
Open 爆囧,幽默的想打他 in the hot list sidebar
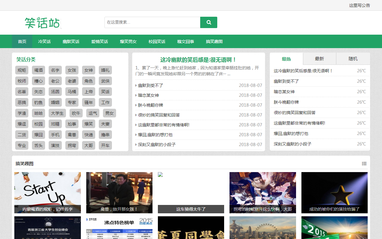pos(291,134)
